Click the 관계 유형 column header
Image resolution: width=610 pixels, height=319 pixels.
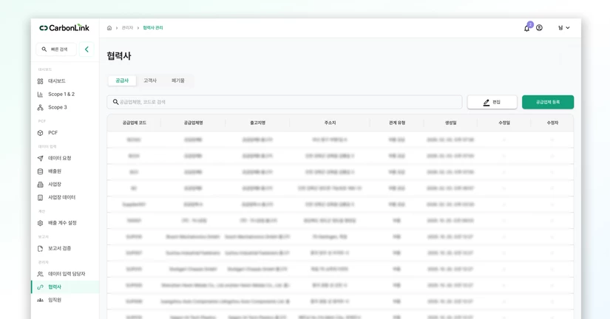pyautogui.click(x=397, y=123)
